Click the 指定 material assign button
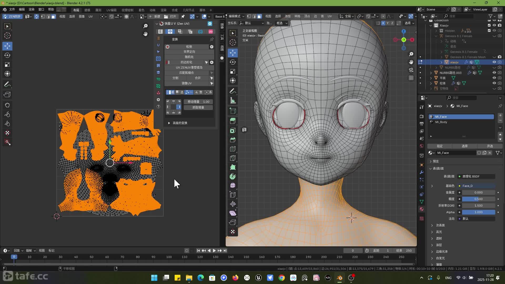 pyautogui.click(x=440, y=146)
